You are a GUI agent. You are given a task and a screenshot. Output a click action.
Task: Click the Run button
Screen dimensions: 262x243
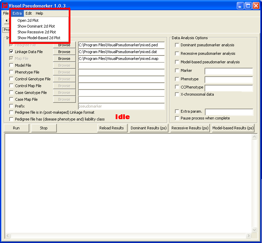pyautogui.click(x=16, y=128)
